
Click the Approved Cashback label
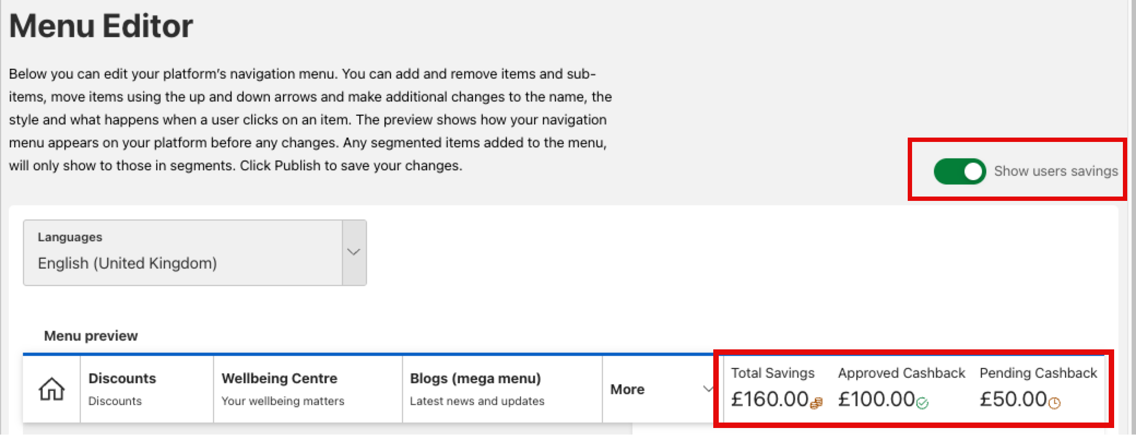coord(901,373)
